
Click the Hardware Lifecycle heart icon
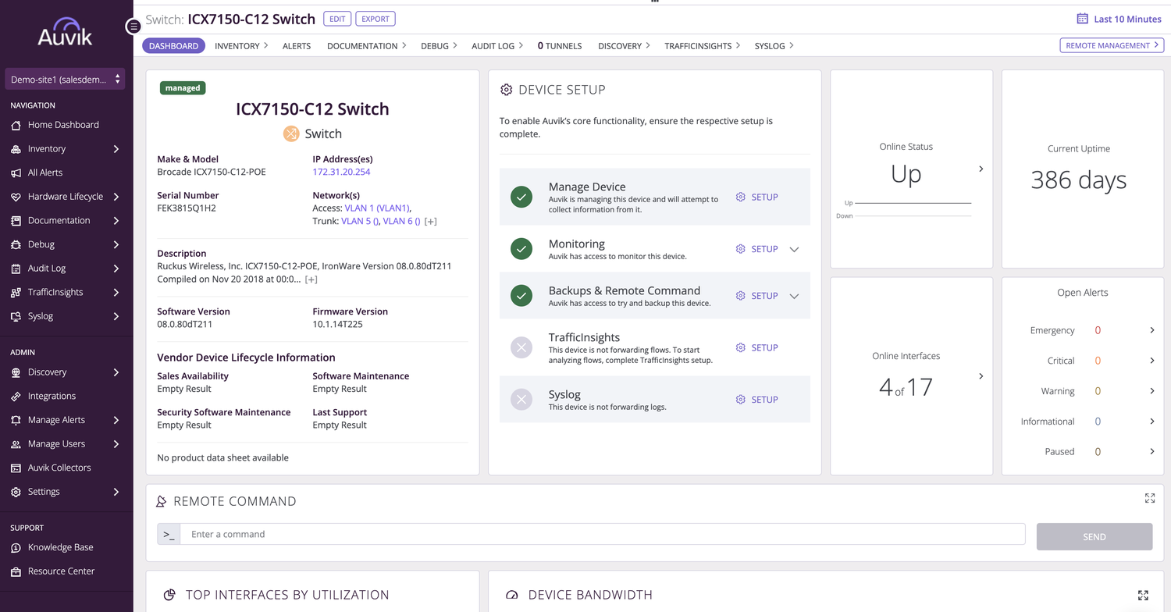[x=16, y=197]
